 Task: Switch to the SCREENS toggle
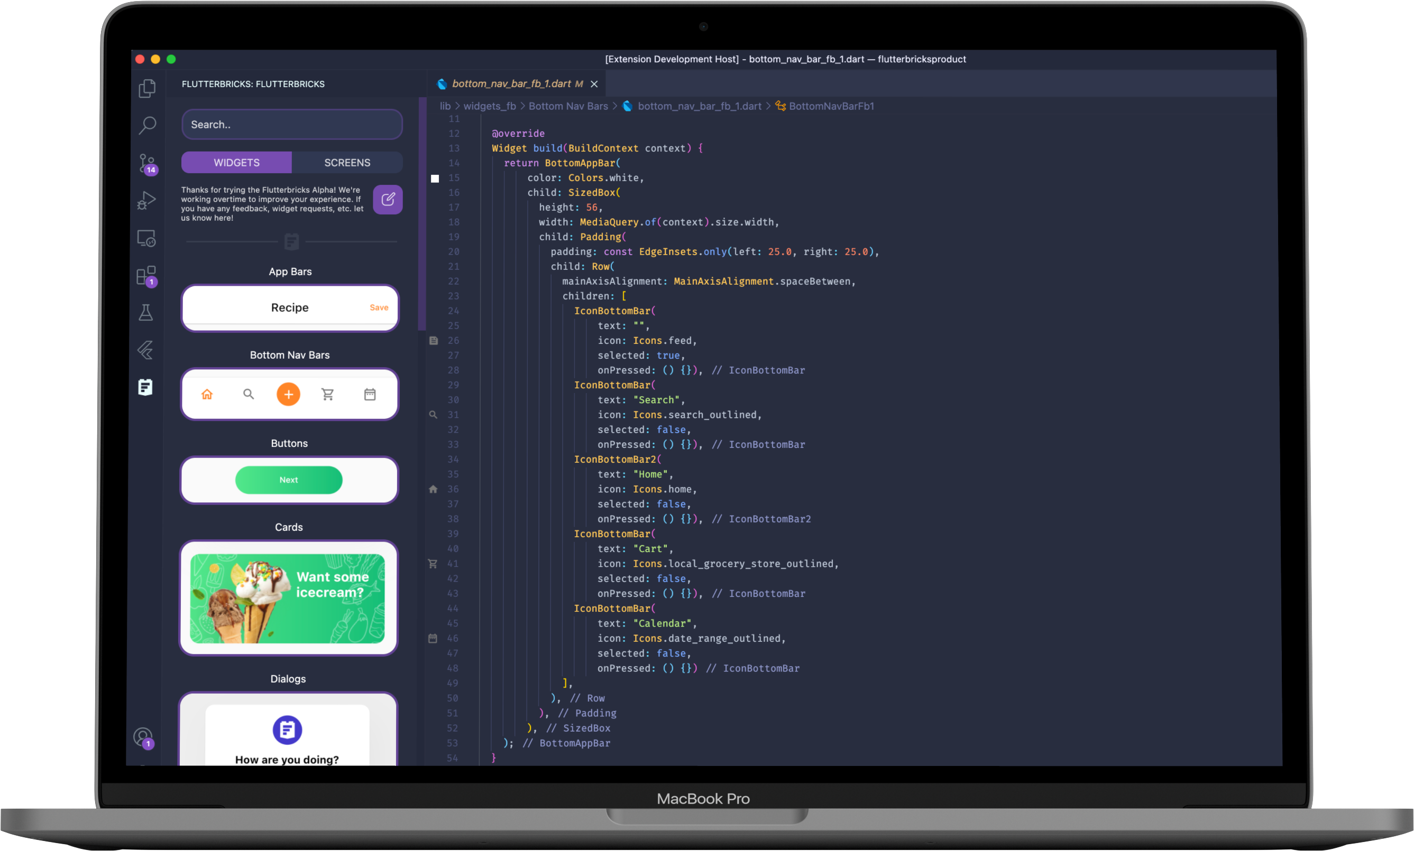point(347,163)
